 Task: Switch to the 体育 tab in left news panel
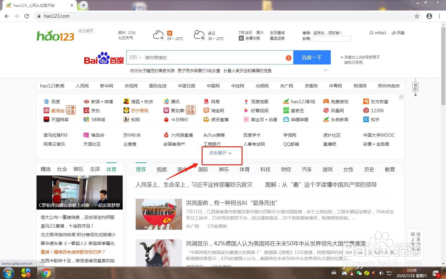tap(111, 169)
